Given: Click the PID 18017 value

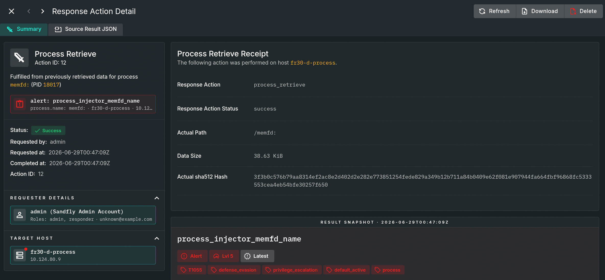Looking at the screenshot, I should (x=51, y=85).
